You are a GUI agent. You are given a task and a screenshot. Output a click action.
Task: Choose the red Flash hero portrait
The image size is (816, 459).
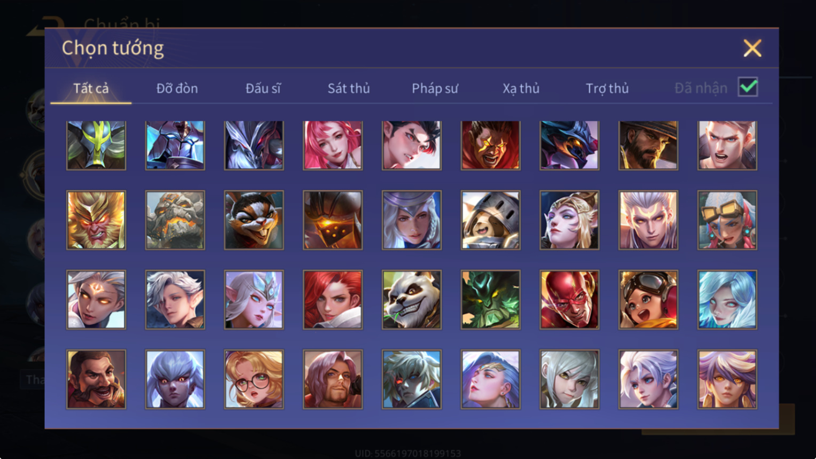click(x=569, y=299)
